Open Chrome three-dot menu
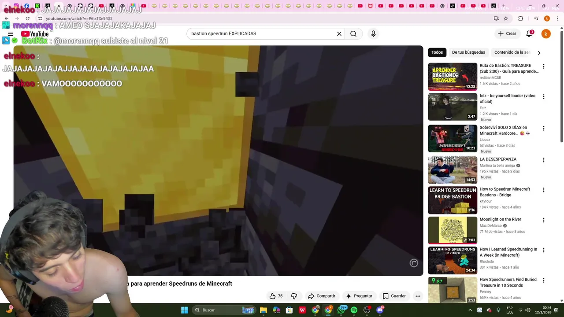Image resolution: width=564 pixels, height=317 pixels. [557, 18]
